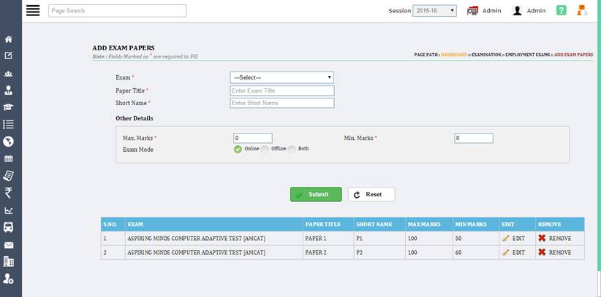The image size is (601, 297).
Task: Select the Offline exam mode radio button
Action: pyautogui.click(x=265, y=149)
